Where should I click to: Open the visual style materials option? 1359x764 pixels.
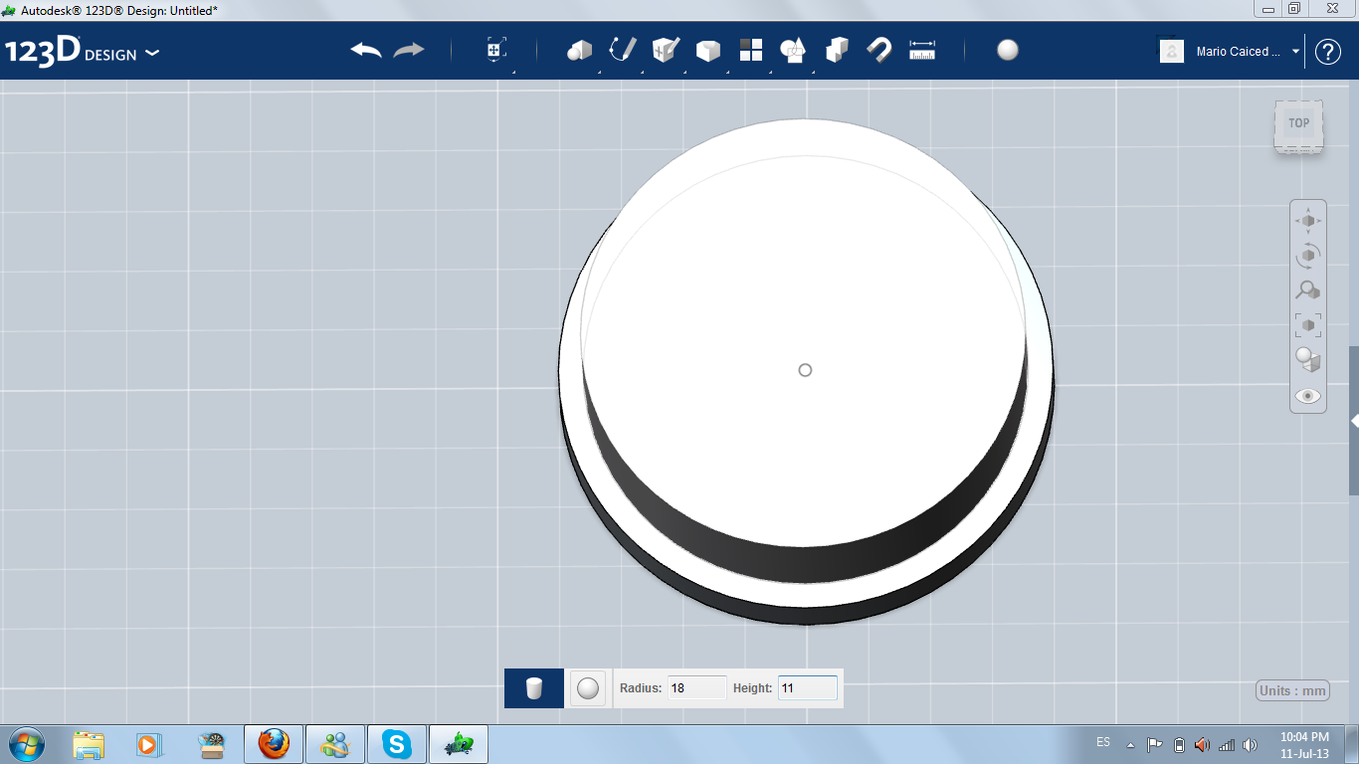tap(1308, 360)
